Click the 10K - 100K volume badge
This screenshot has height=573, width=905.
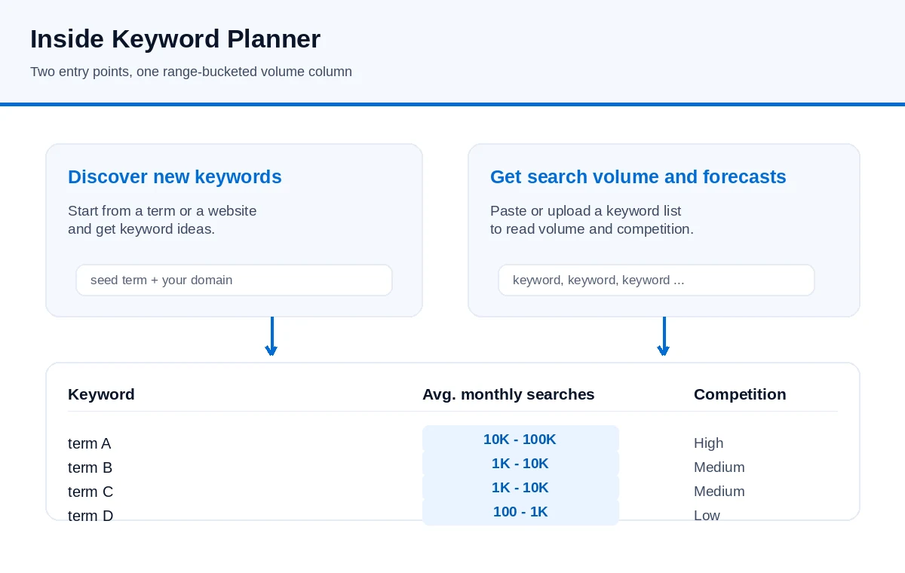pyautogui.click(x=520, y=440)
